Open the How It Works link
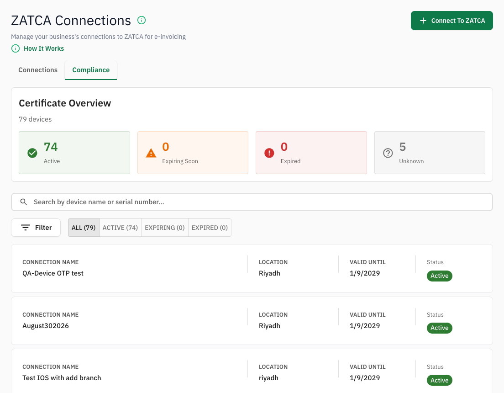This screenshot has width=504, height=393. (x=44, y=48)
